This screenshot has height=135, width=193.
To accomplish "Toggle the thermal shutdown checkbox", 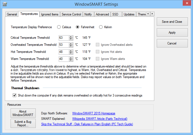I will click(15, 95).
